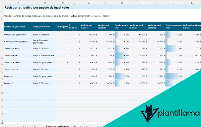Select the 'Grupo 2 Mandos intermedios' cell
This screenshot has width=201, height=127.
[x=45, y=42]
